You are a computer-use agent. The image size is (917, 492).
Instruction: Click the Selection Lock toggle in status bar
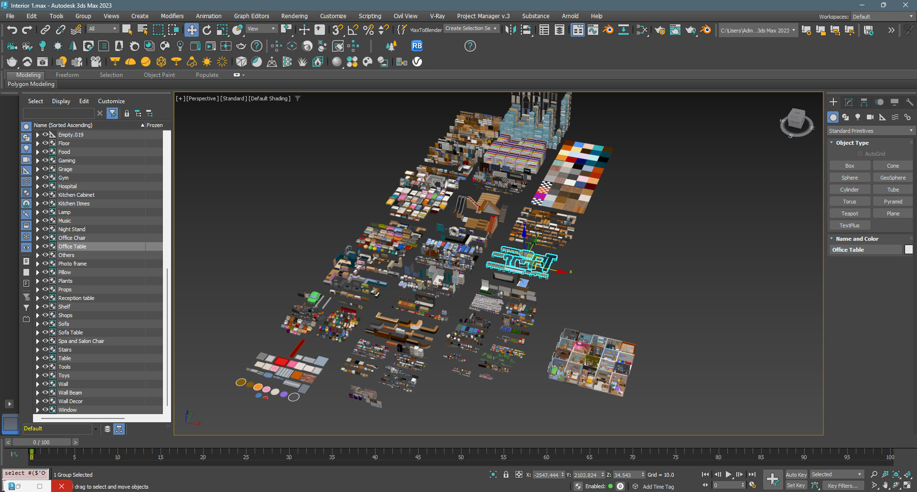click(x=506, y=475)
